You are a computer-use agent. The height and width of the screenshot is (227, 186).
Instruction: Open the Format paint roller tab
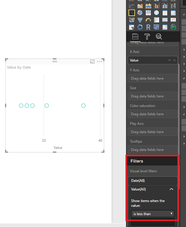click(147, 37)
